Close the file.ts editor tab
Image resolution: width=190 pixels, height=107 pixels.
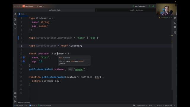26,14
